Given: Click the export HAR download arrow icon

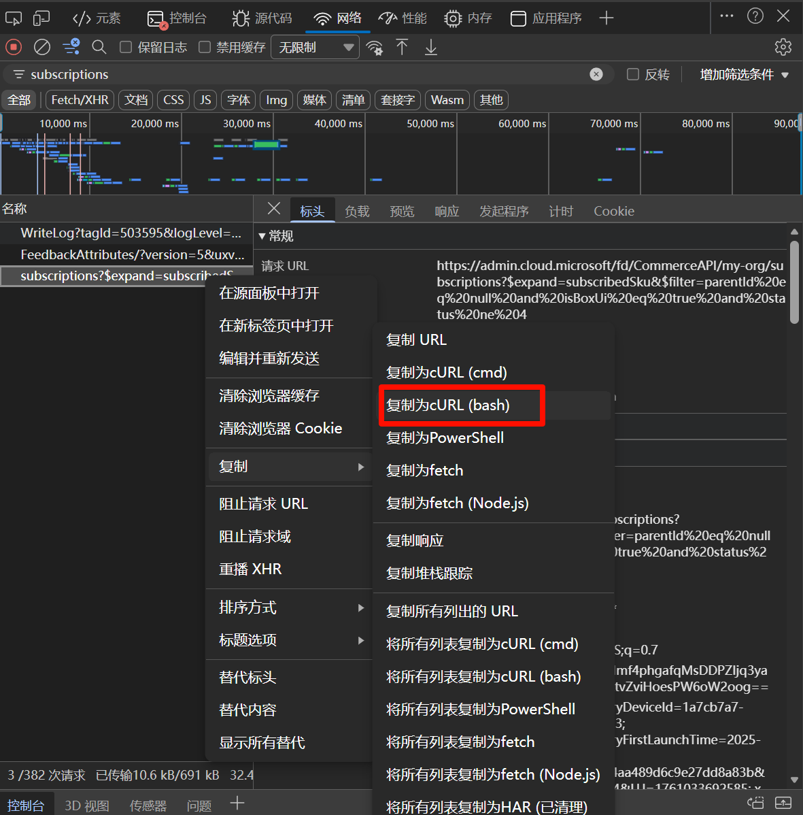Looking at the screenshot, I should (x=430, y=47).
